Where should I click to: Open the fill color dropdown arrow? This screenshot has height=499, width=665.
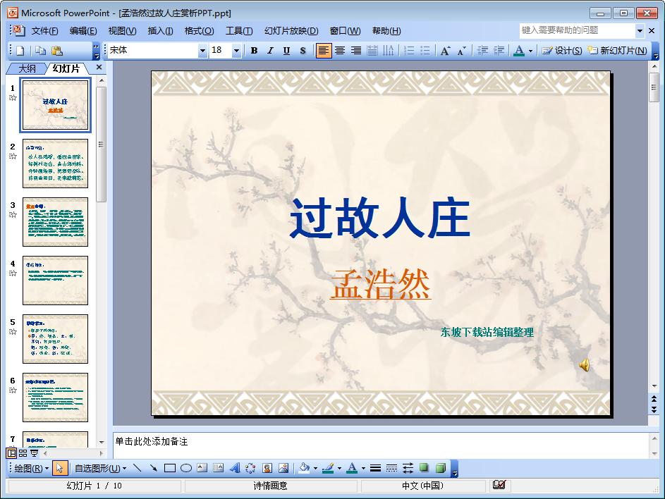(x=315, y=468)
